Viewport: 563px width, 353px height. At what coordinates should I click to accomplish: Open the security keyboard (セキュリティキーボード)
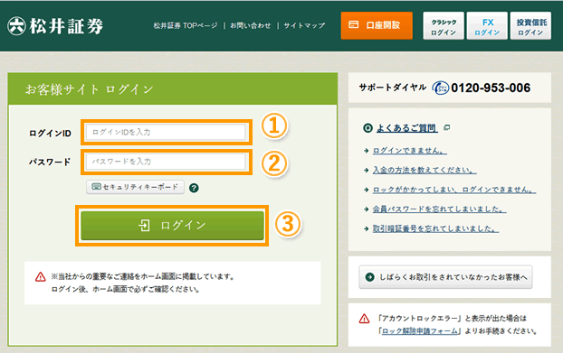(x=135, y=187)
